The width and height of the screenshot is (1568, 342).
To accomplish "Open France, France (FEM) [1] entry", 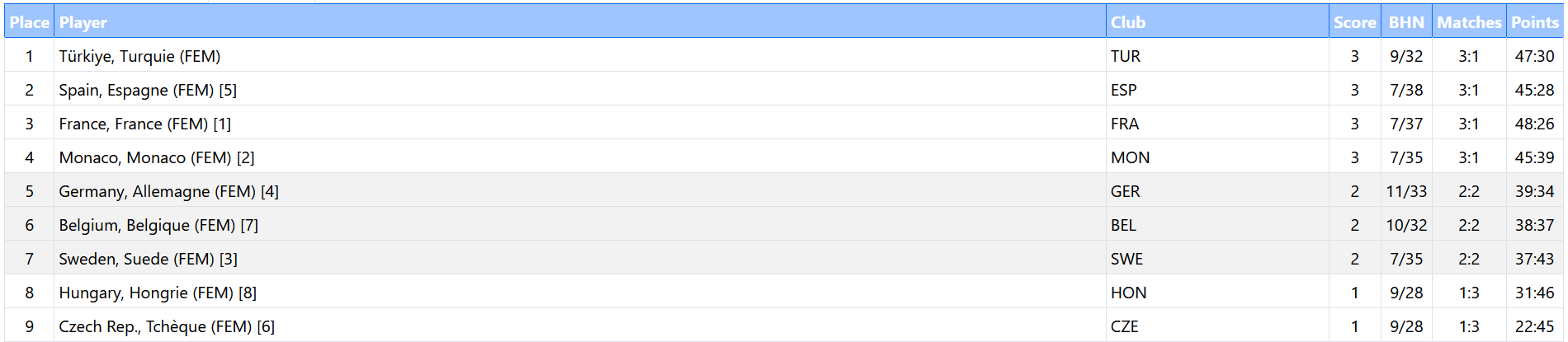I will 145,124.
